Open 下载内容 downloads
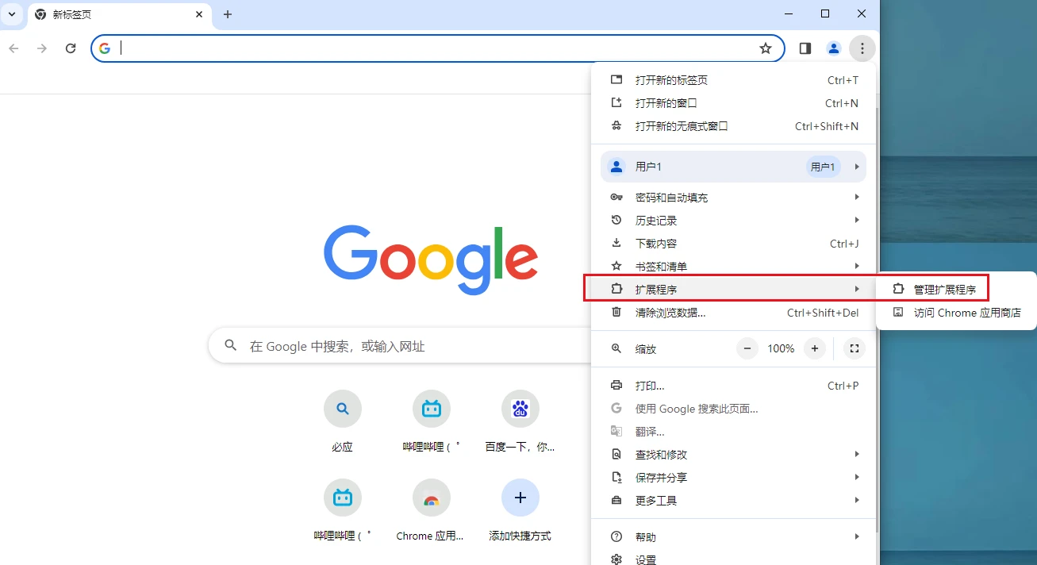The width and height of the screenshot is (1037, 565). [x=733, y=244]
